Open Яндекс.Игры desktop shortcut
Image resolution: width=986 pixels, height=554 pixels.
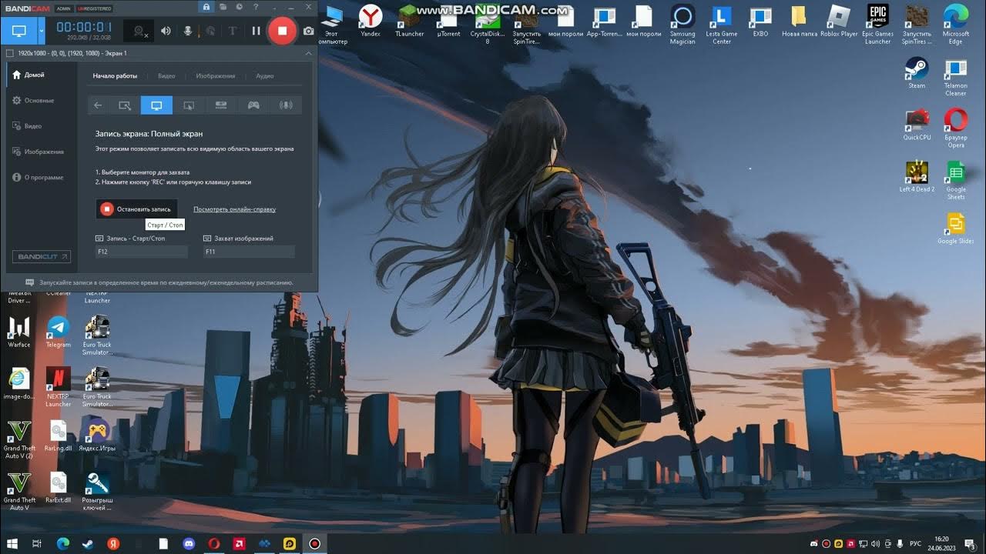click(x=97, y=435)
